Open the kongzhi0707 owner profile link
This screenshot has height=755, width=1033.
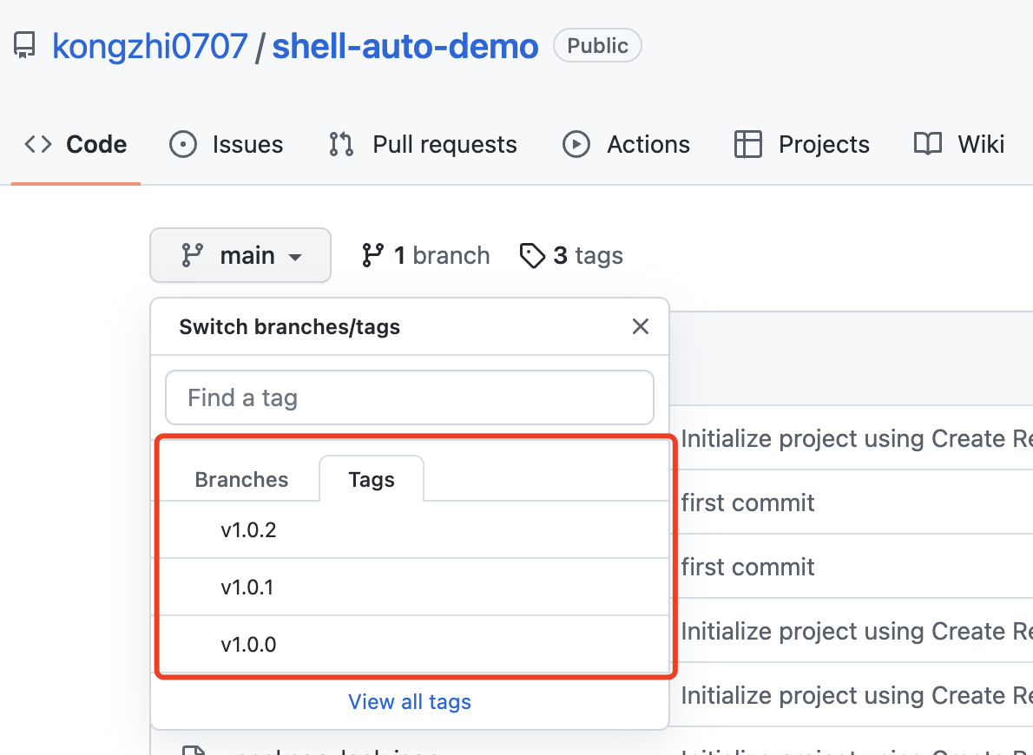149,46
